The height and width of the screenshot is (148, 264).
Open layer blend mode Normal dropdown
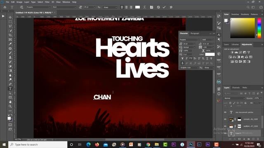coord(234,98)
